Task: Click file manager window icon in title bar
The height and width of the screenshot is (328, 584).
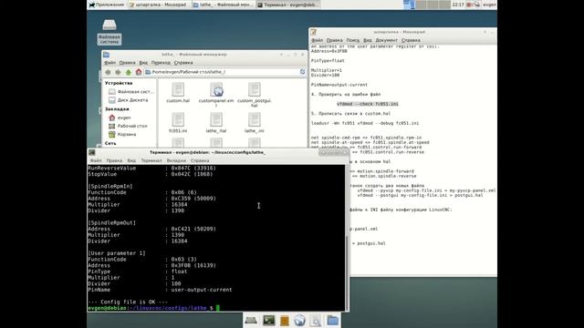Action: click(106, 55)
